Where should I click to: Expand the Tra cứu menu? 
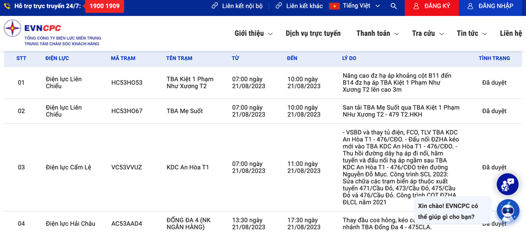[427, 33]
